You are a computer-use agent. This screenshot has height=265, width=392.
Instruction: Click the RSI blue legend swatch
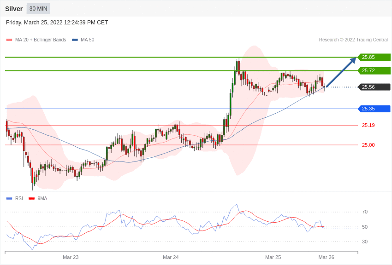[9, 198]
